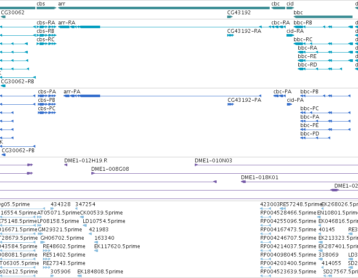Select the CG30062 gene label
The image size is (358, 278).
pyautogui.click(x=13, y=12)
